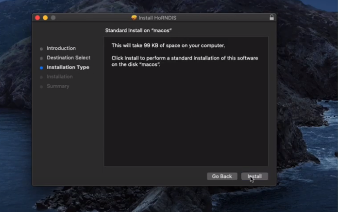Click the bullet beside Destination Select
The width and height of the screenshot is (338, 212).
pos(41,58)
